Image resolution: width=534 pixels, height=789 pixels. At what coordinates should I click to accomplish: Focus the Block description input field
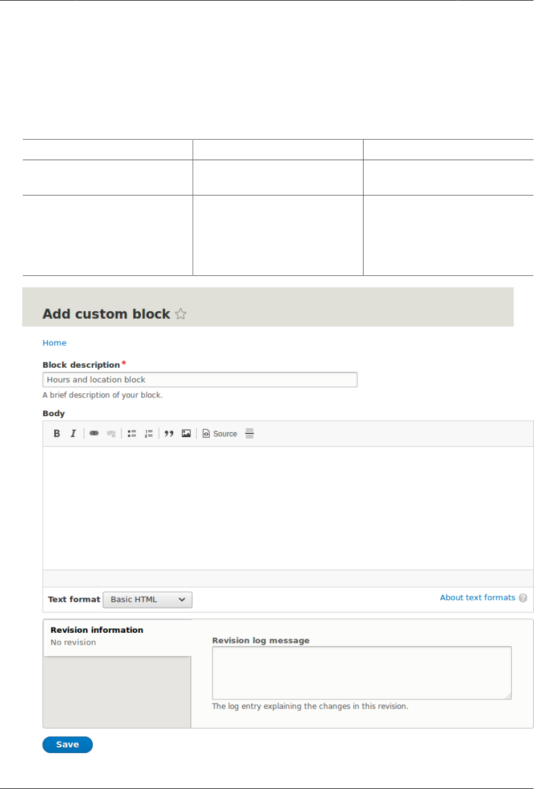point(199,380)
